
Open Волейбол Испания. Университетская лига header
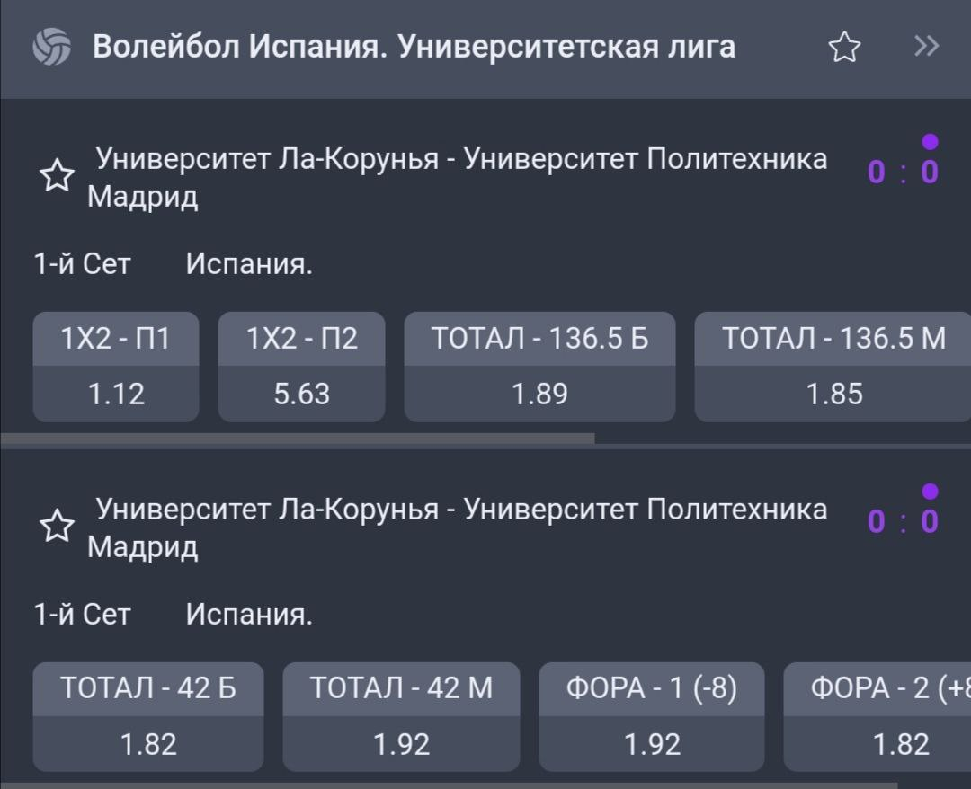point(414,47)
